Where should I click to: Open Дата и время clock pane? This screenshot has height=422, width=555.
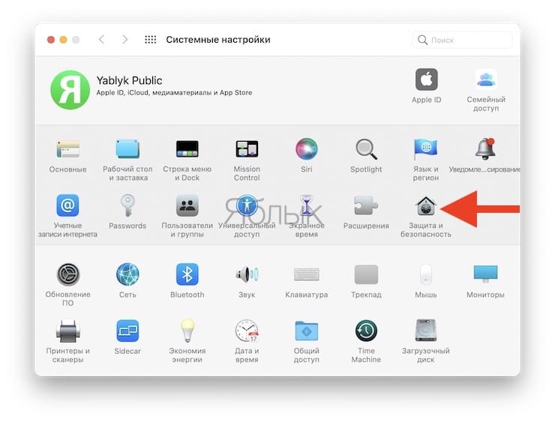click(247, 331)
